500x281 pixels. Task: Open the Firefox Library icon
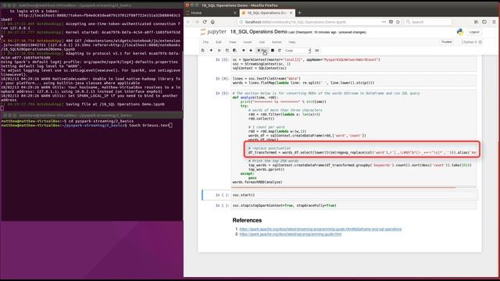[x=476, y=22]
